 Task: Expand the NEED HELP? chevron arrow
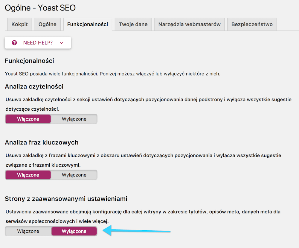[x=61, y=43]
